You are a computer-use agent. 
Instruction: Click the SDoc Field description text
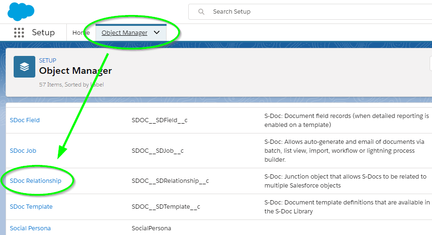(347, 120)
